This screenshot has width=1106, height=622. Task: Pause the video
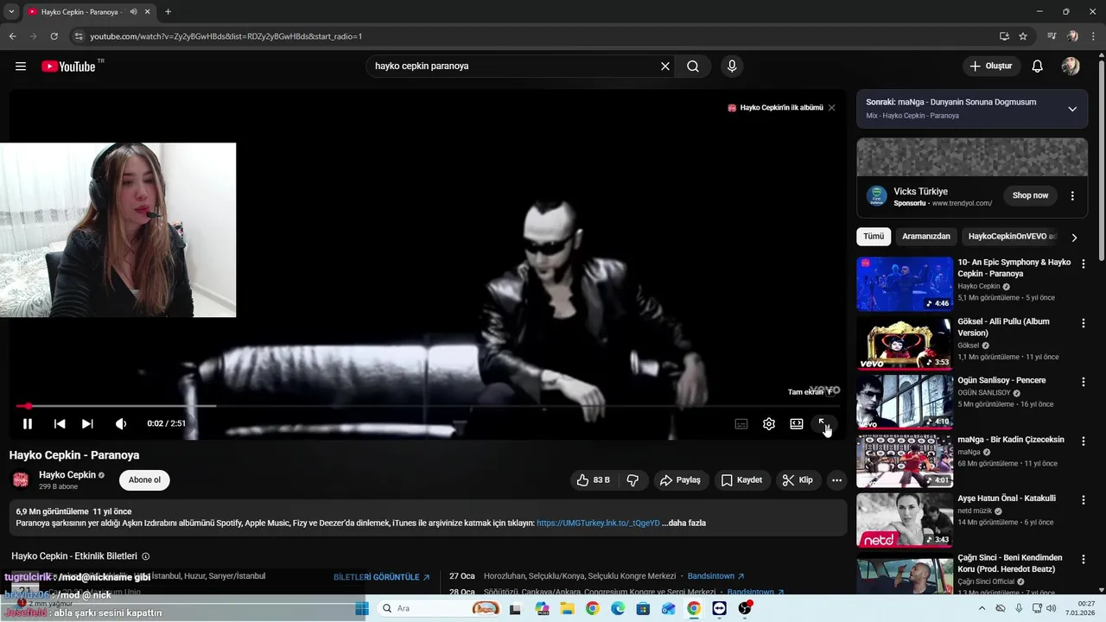coord(28,423)
